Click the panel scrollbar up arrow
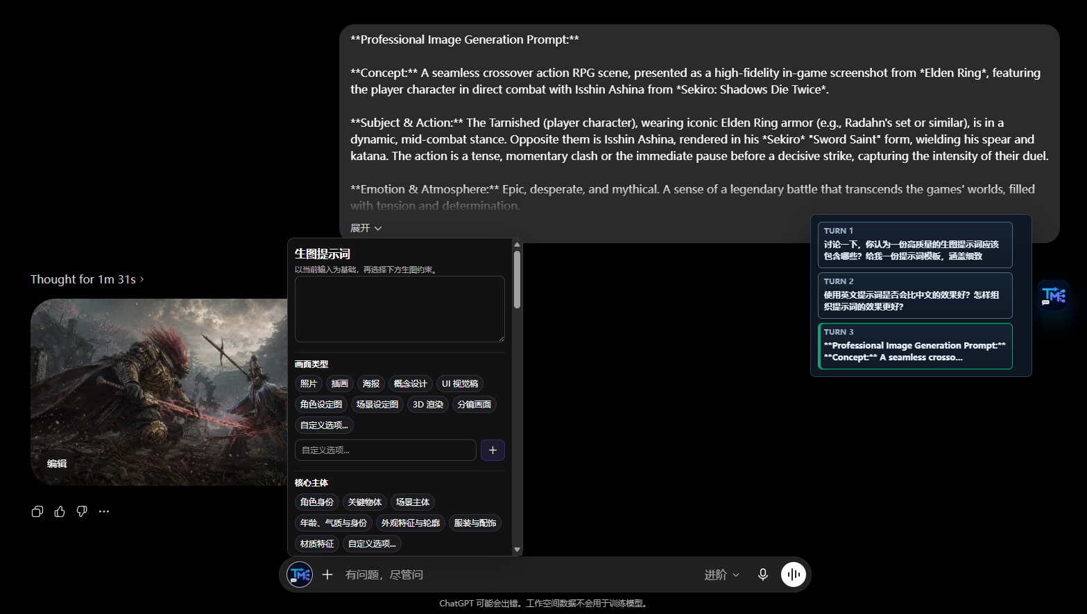This screenshot has height=614, width=1087. click(517, 245)
